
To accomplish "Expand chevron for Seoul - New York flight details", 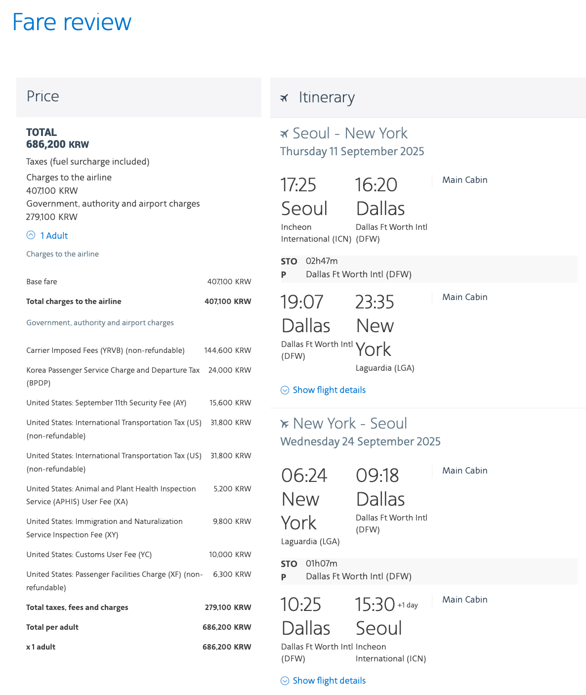I will pos(285,390).
